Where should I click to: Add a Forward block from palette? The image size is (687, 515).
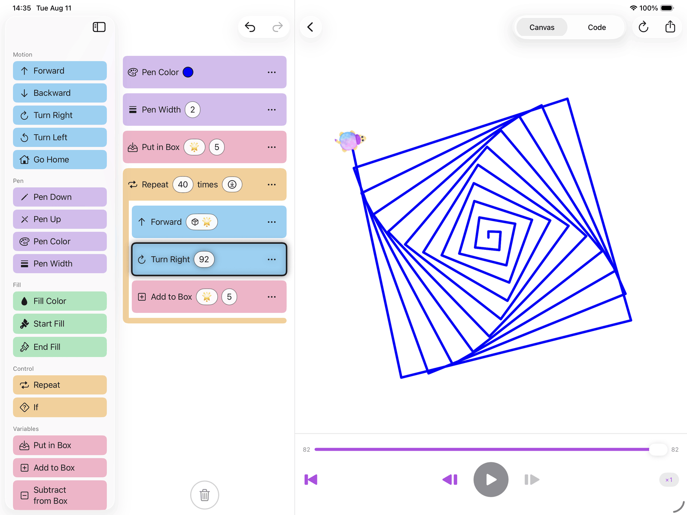click(60, 71)
